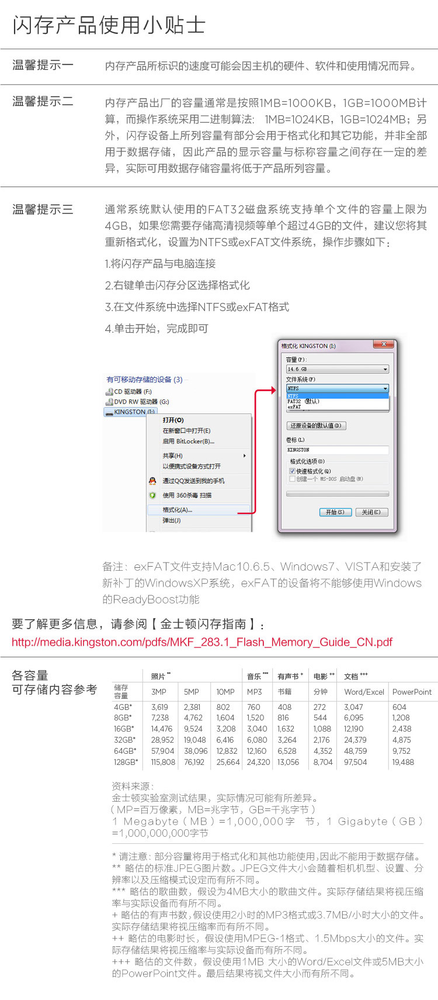
Task: Open the 容量 capacity dropdown showing 14.6 GB
Action: pyautogui.click(x=337, y=369)
